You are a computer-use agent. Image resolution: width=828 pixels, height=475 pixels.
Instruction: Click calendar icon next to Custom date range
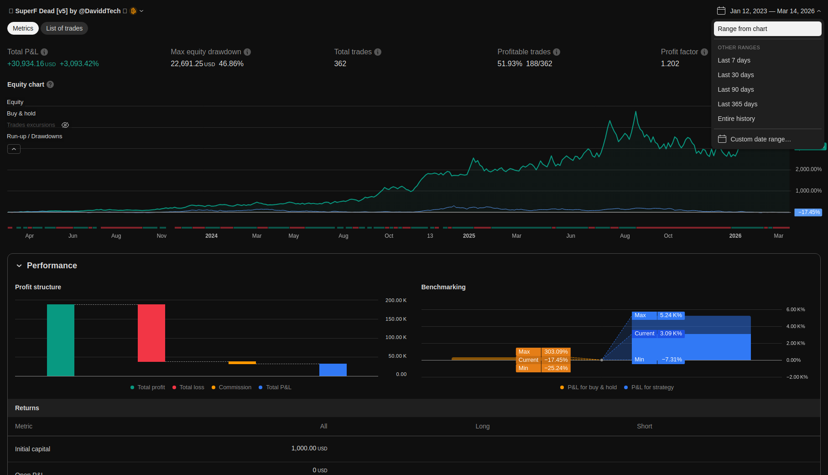(722, 139)
